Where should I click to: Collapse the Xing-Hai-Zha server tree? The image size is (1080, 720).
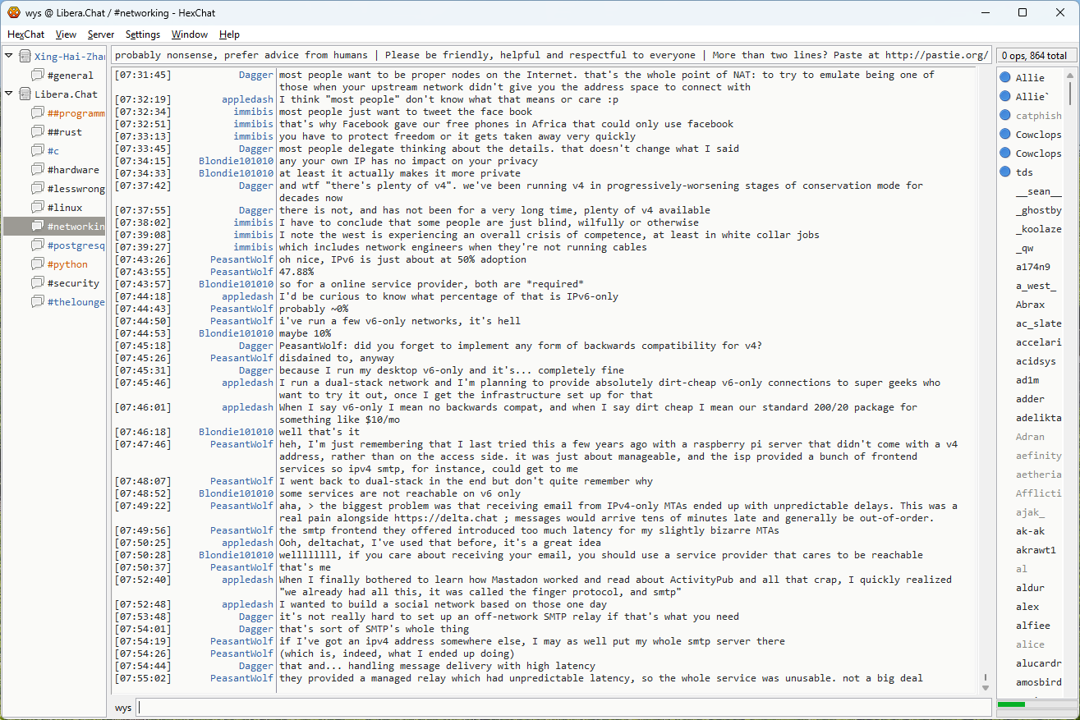click(x=9, y=56)
